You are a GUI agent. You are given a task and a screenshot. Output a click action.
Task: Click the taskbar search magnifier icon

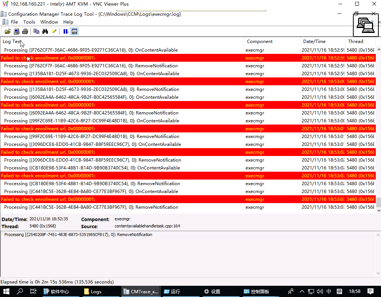[x=20, y=291]
